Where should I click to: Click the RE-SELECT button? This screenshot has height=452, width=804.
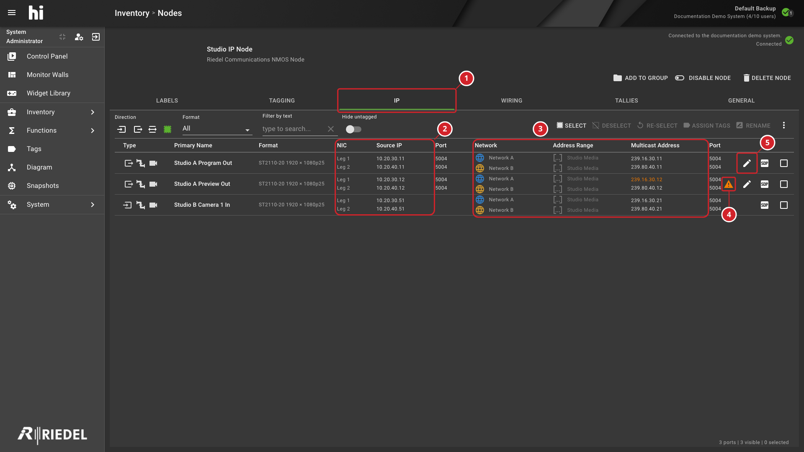[657, 126]
